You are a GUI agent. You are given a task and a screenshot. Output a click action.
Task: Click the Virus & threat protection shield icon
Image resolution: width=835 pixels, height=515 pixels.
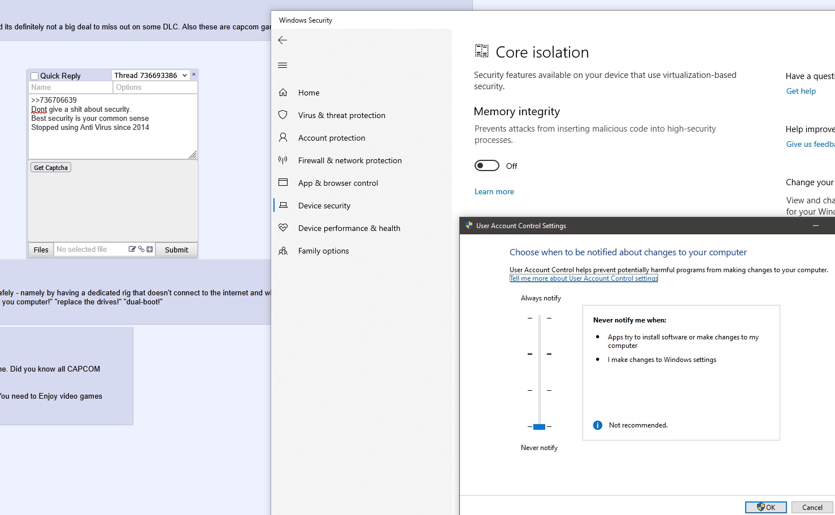[x=283, y=115]
